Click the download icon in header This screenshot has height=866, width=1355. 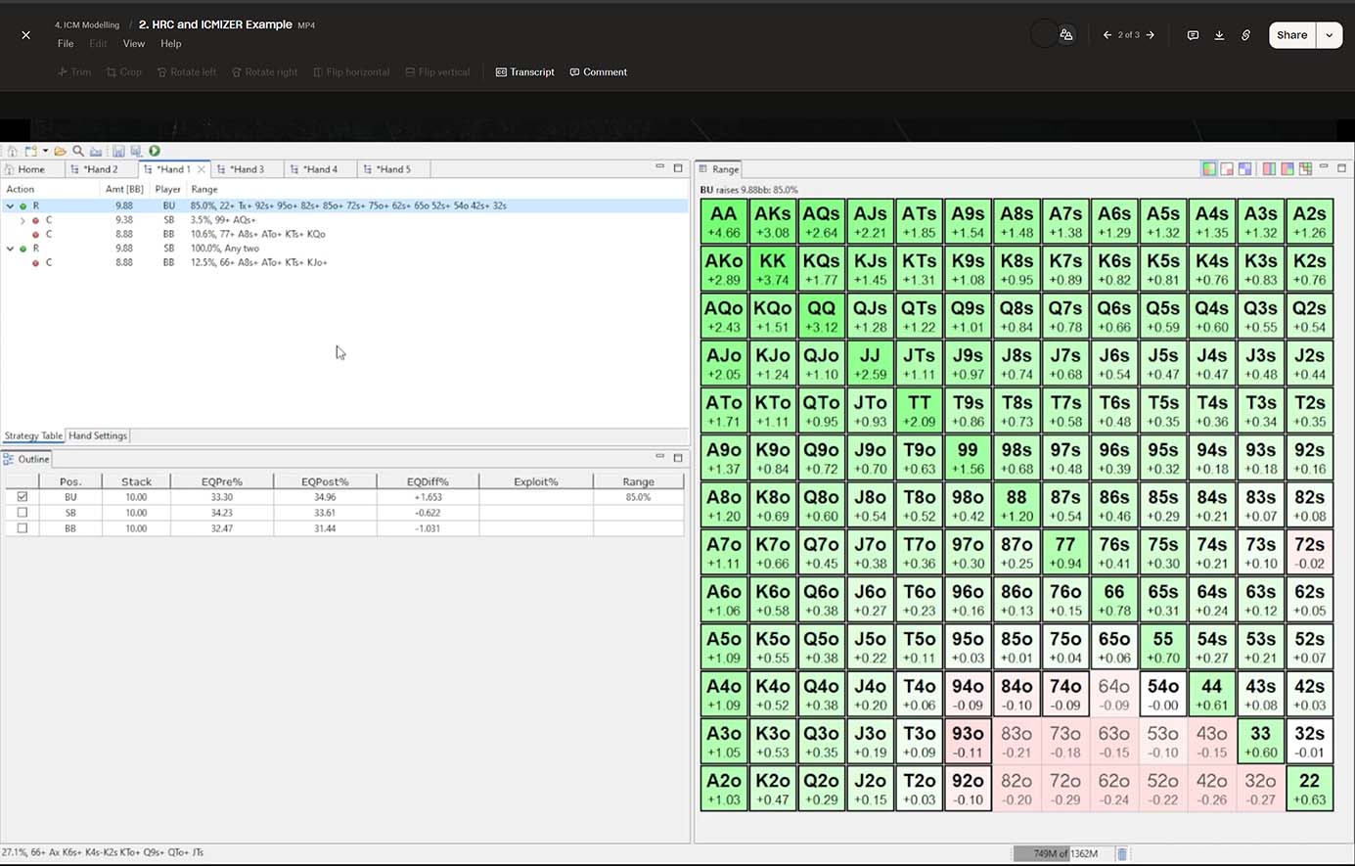[x=1219, y=35]
